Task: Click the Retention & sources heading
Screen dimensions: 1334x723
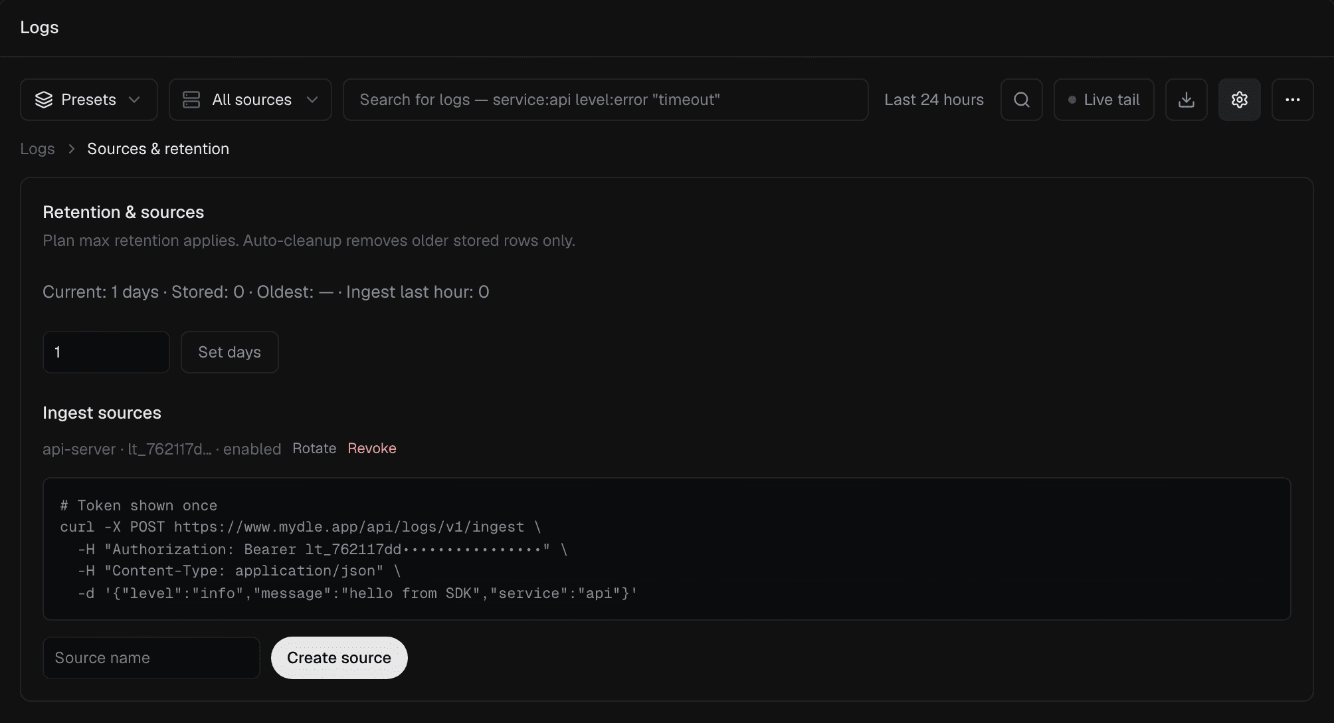Action: 124,212
